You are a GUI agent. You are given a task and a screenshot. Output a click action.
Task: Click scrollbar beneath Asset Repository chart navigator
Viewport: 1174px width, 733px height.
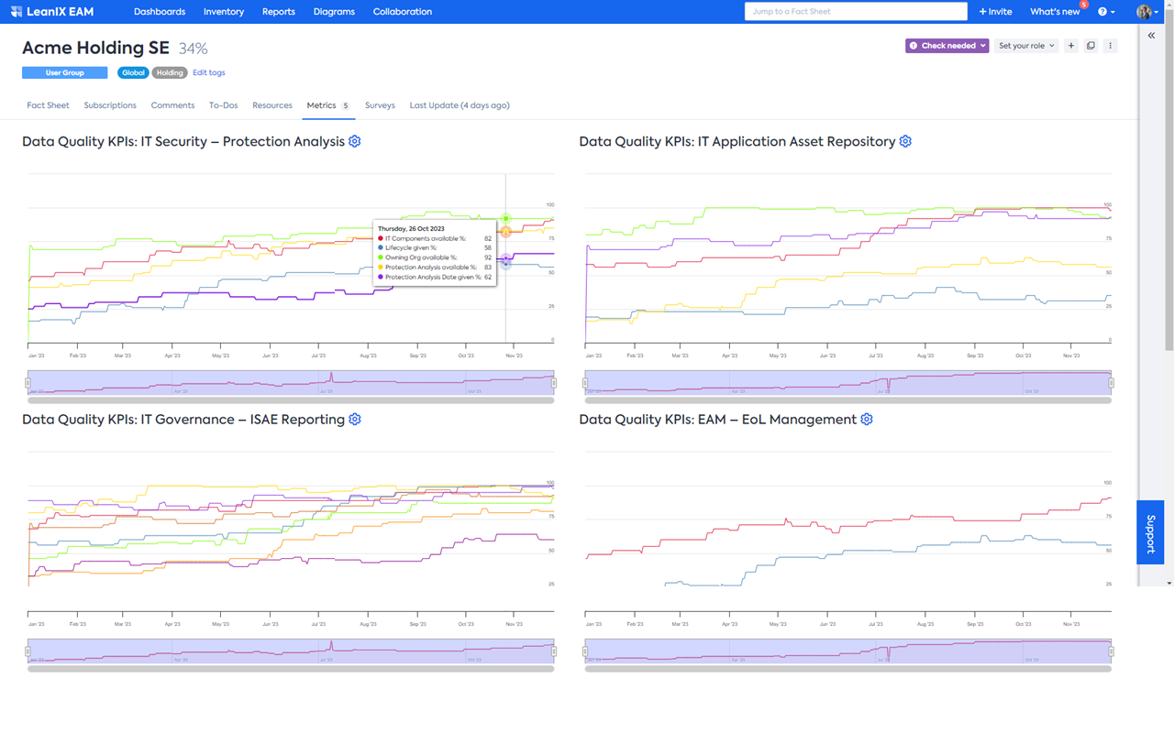pos(847,400)
